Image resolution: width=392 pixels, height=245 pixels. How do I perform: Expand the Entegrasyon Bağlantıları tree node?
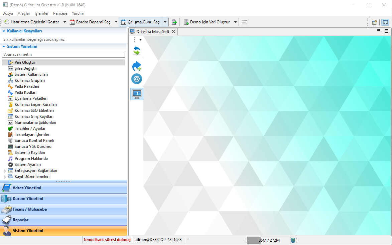5,171
